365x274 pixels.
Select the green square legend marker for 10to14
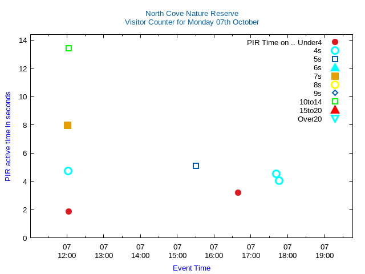pyautogui.click(x=335, y=102)
